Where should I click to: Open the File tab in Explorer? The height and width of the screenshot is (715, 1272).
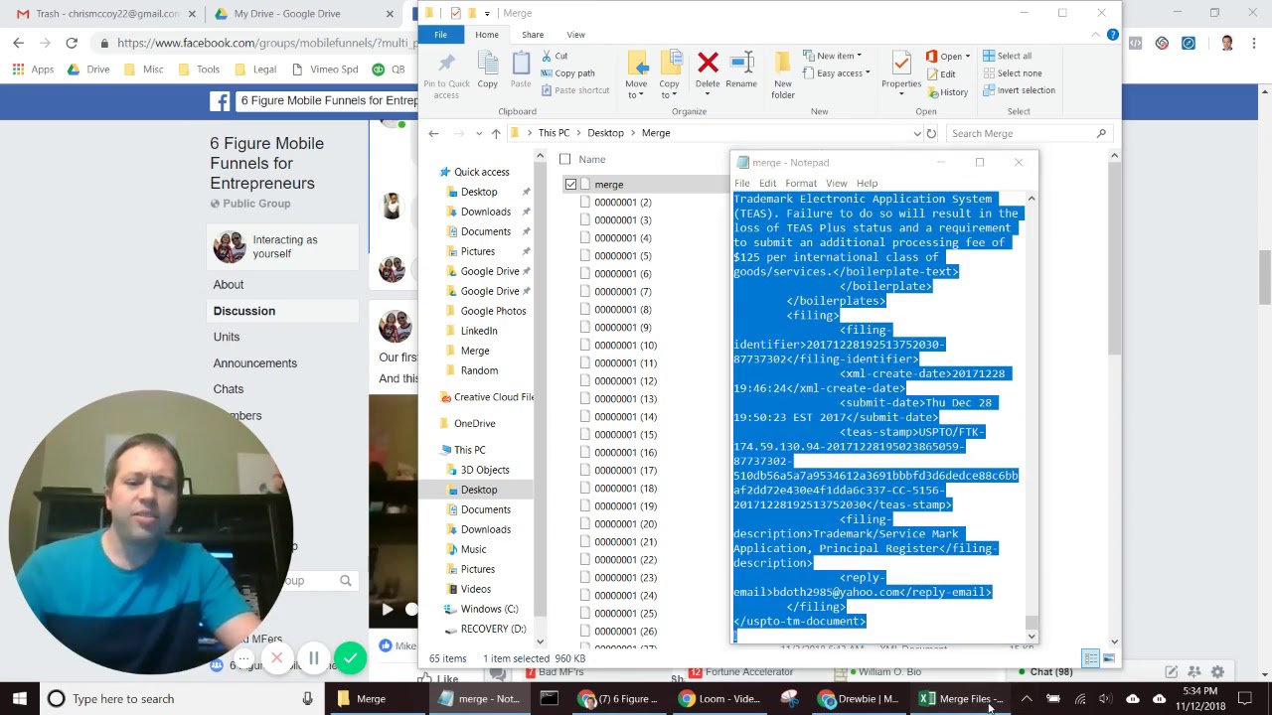(x=440, y=35)
